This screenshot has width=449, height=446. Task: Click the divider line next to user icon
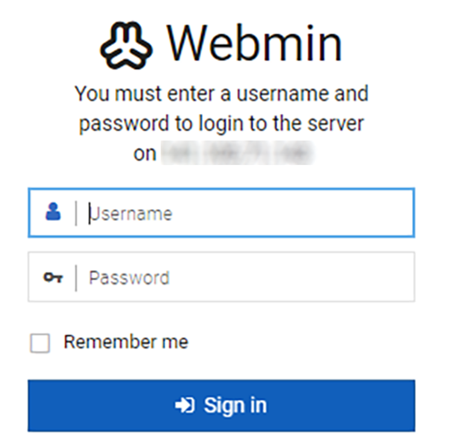pyautogui.click(x=76, y=213)
